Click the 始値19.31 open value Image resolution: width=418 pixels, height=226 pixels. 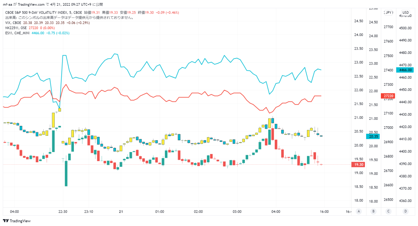(x=92, y=13)
